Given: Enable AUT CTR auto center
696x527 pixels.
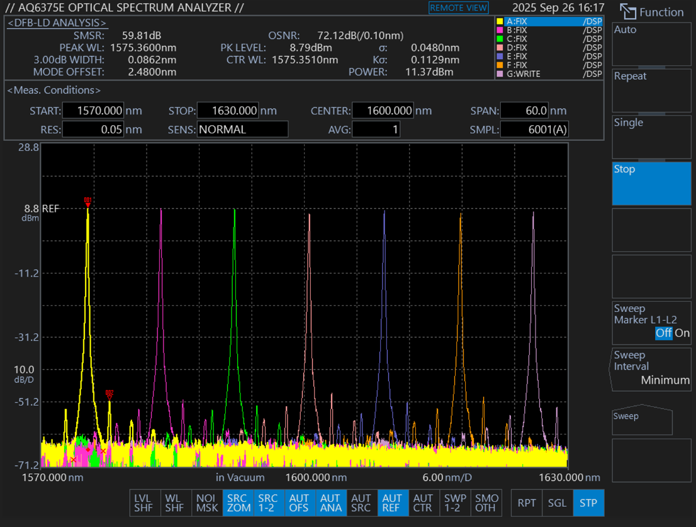Looking at the screenshot, I should tap(423, 502).
